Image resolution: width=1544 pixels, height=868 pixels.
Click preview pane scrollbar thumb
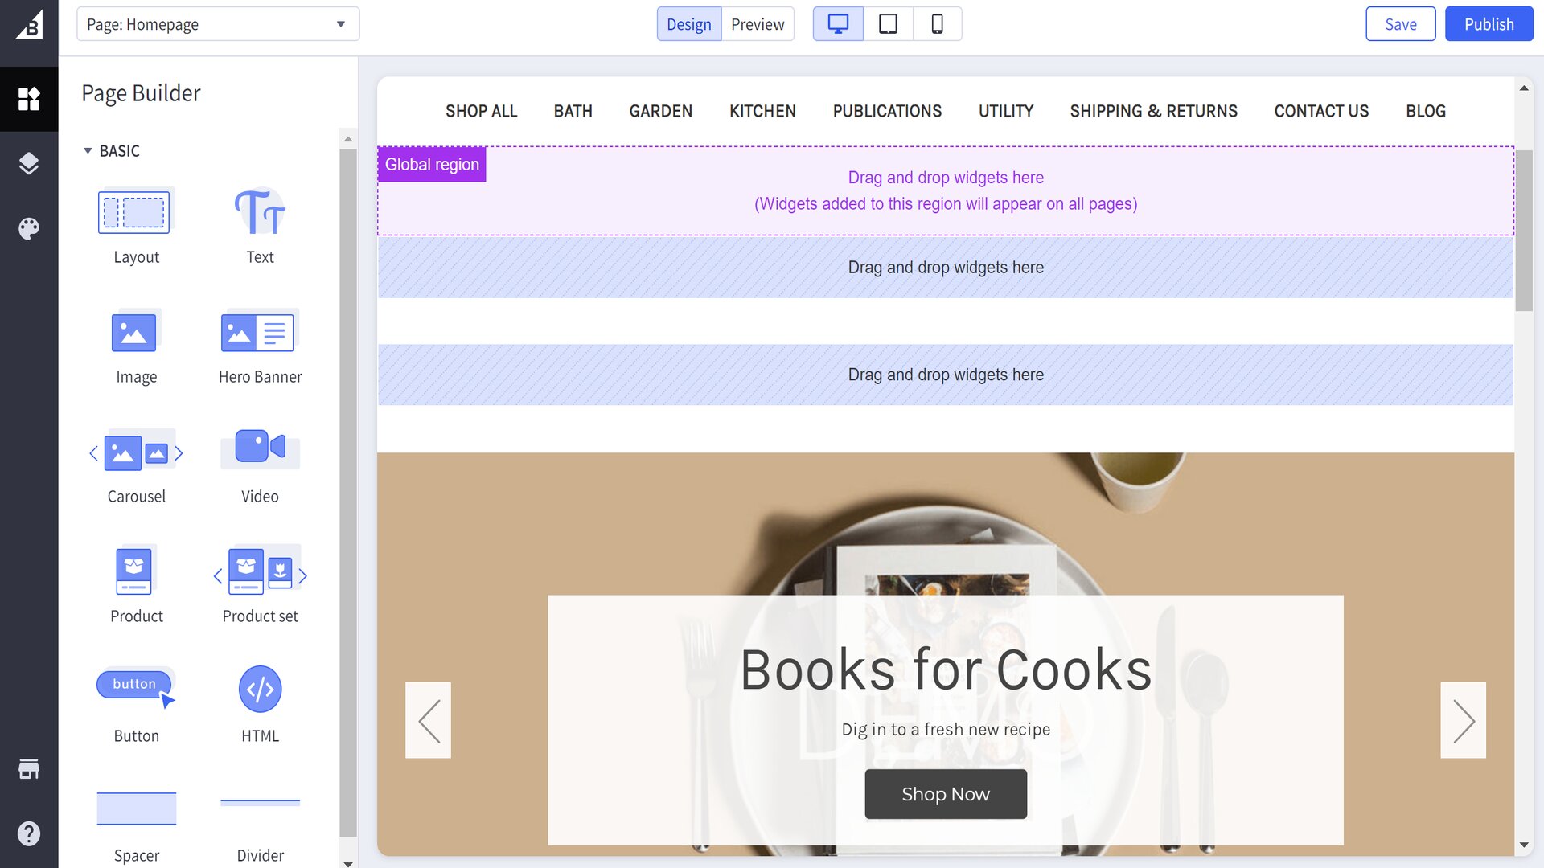1524,231
